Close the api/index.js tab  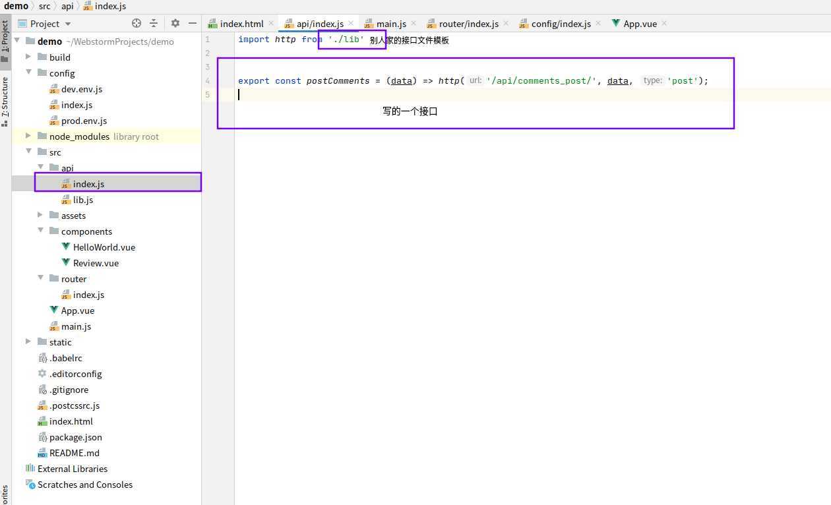pos(351,23)
